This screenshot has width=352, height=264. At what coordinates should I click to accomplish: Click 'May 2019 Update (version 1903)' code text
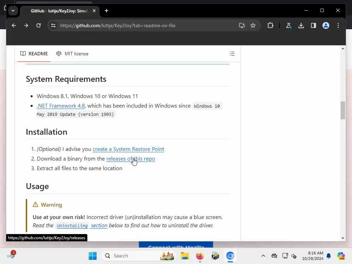[75, 114]
